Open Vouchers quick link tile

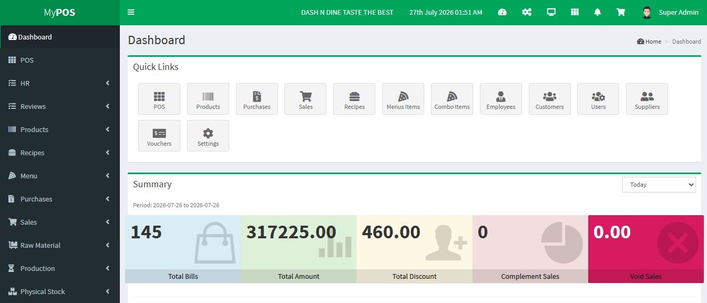pyautogui.click(x=159, y=136)
